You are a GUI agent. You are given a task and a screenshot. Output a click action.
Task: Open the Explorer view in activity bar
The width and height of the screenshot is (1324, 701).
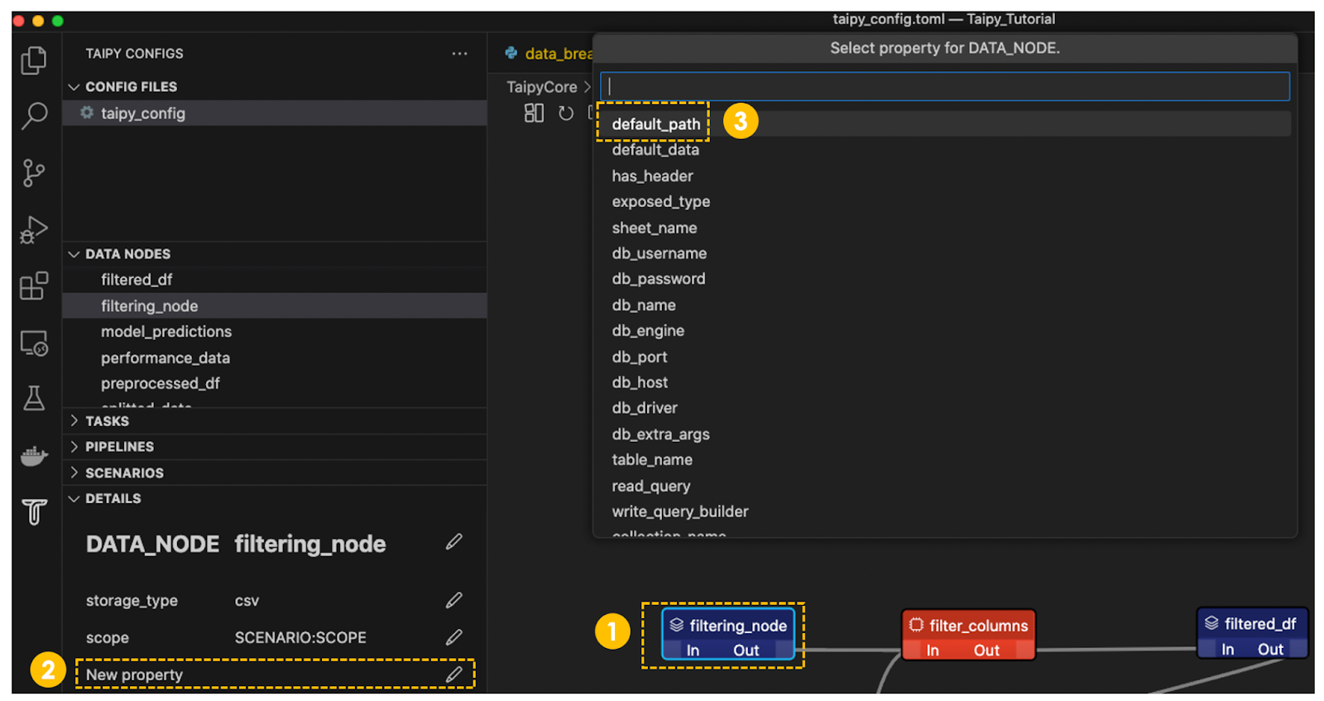[34, 60]
